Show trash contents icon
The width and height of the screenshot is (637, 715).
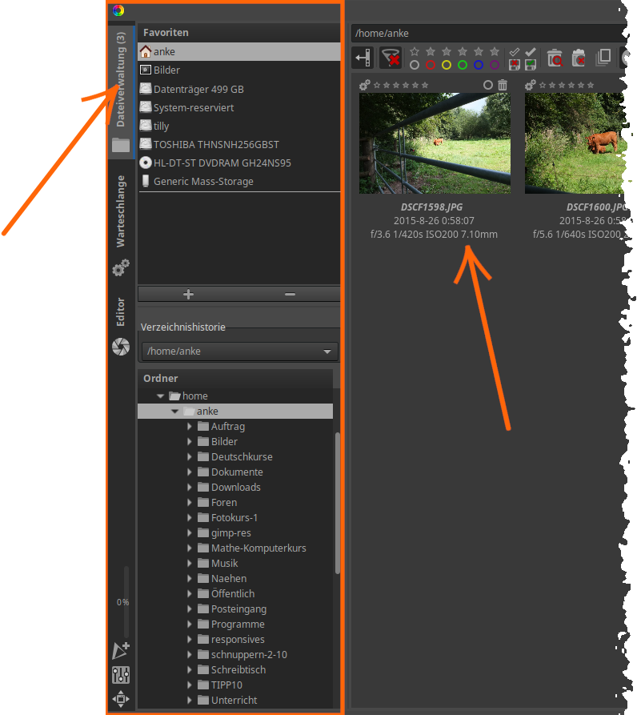coord(555,58)
